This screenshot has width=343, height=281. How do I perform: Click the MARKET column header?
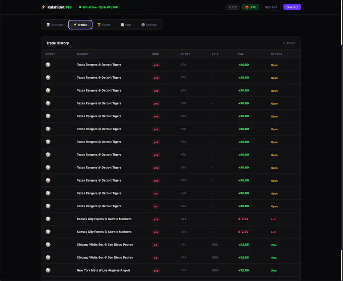pos(83,54)
